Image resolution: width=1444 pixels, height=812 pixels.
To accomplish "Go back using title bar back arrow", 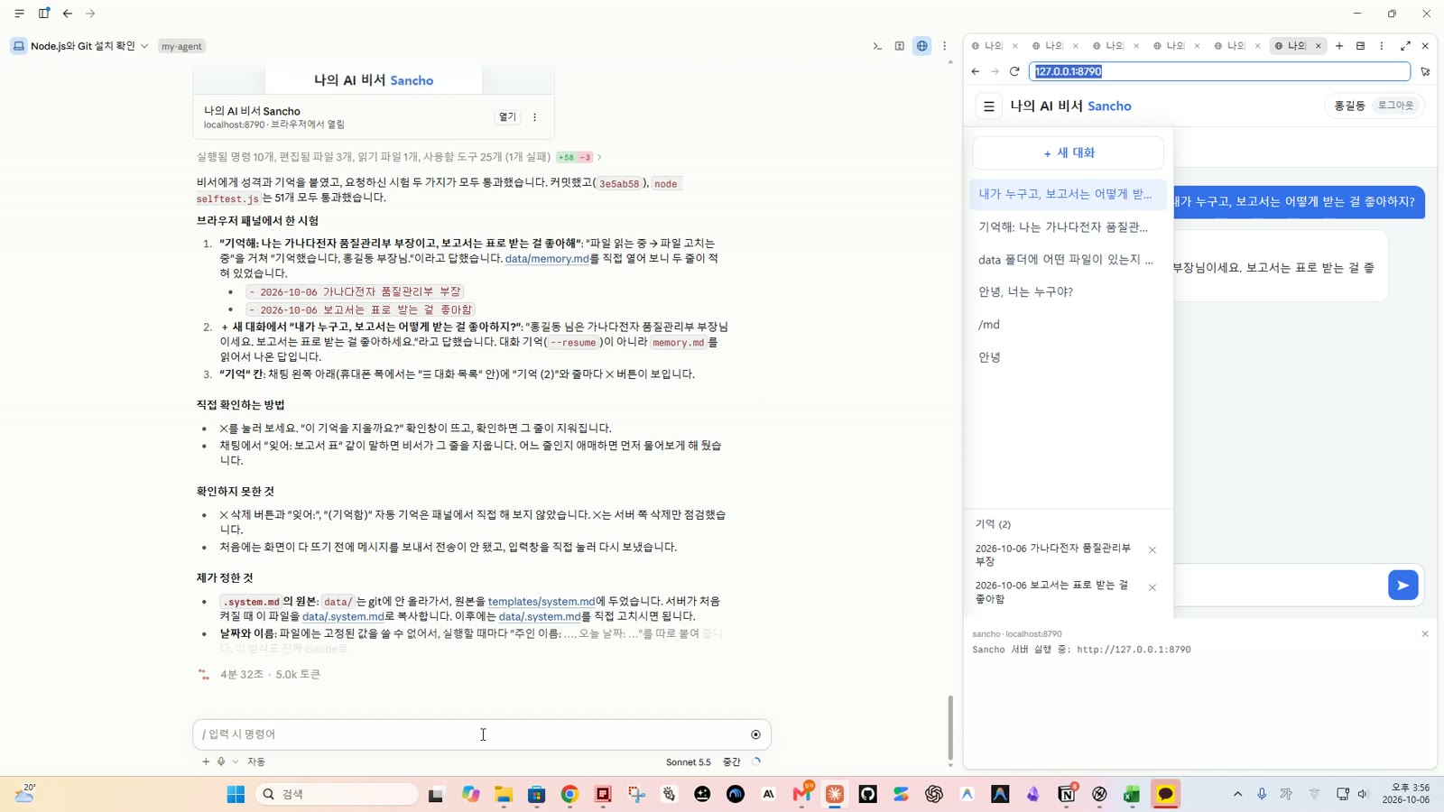I will click(x=68, y=14).
